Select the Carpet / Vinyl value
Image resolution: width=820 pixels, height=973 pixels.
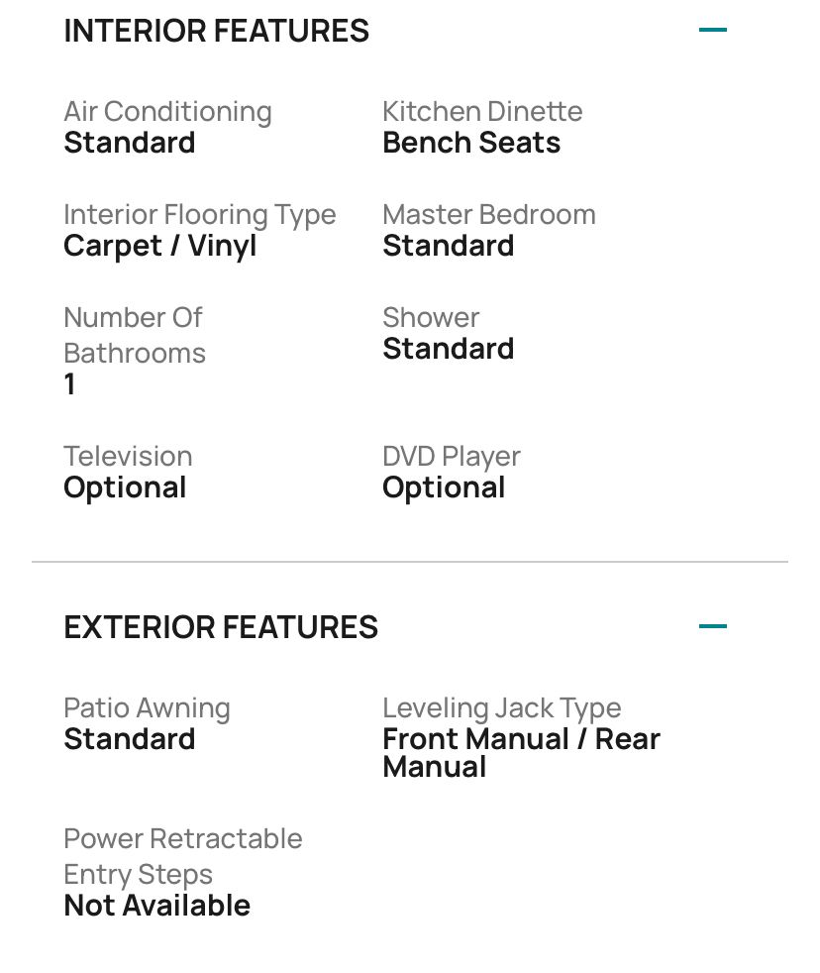[x=160, y=246]
